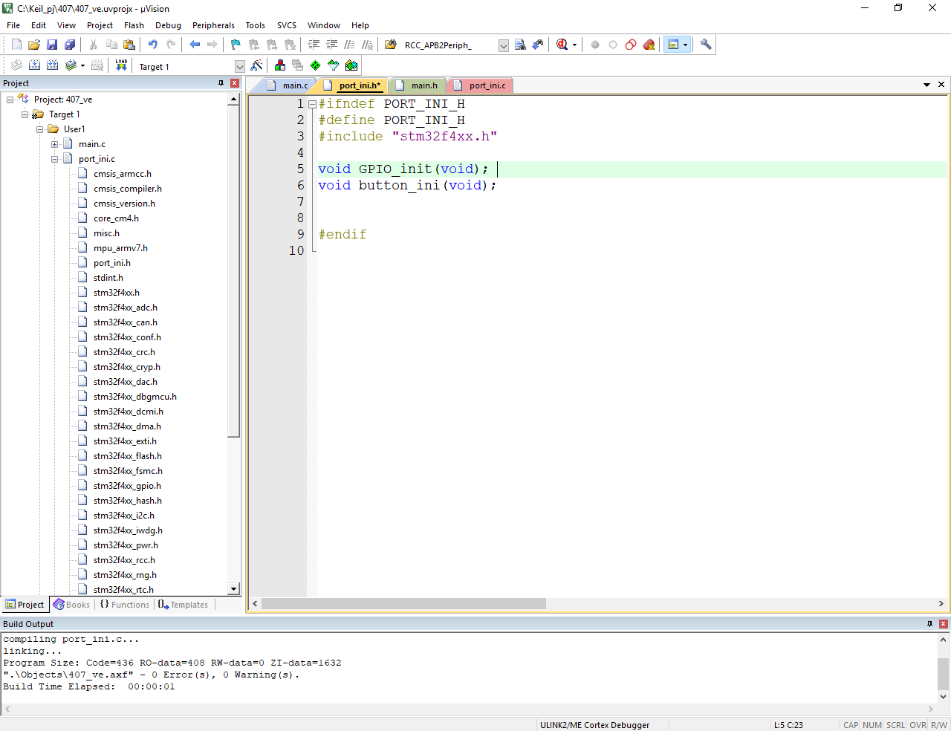
Task: Collapse the port_ini.c tree node
Action: click(55, 159)
